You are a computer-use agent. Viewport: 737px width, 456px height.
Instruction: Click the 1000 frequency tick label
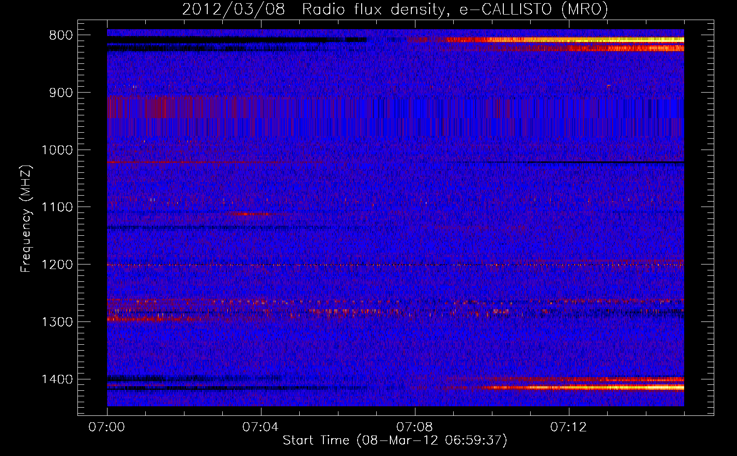pos(57,150)
